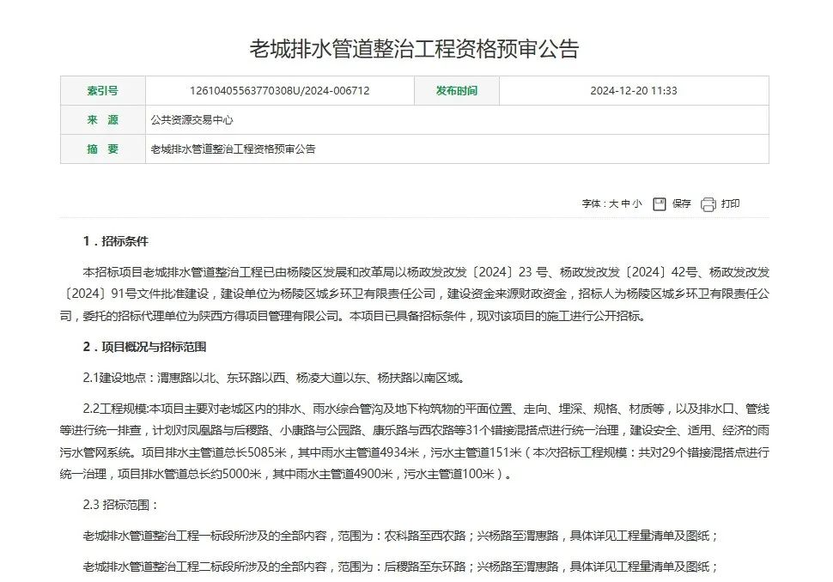Set font size to small 小
The height and width of the screenshot is (582, 833).
pos(637,204)
